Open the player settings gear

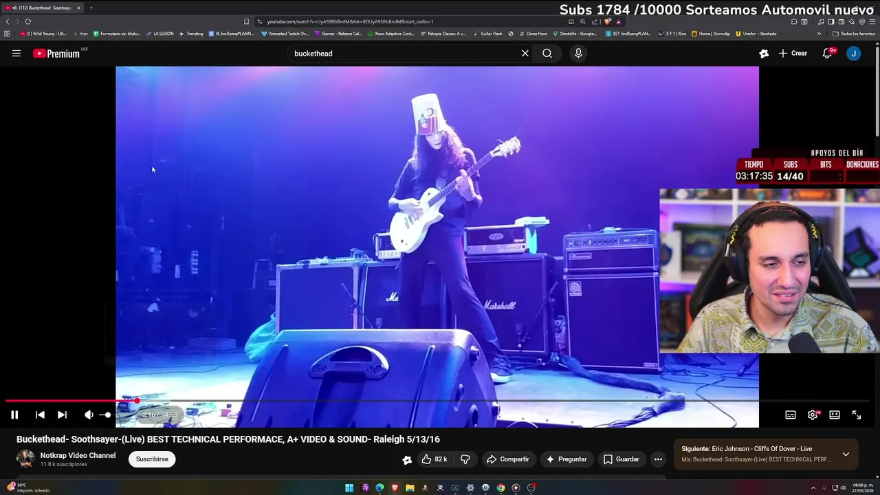(813, 415)
